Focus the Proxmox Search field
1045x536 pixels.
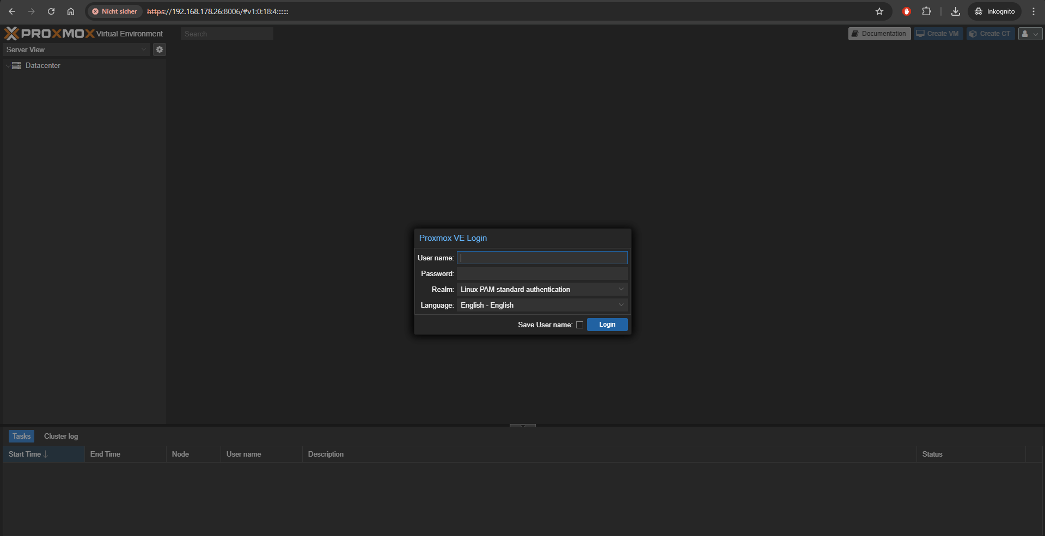(x=227, y=34)
